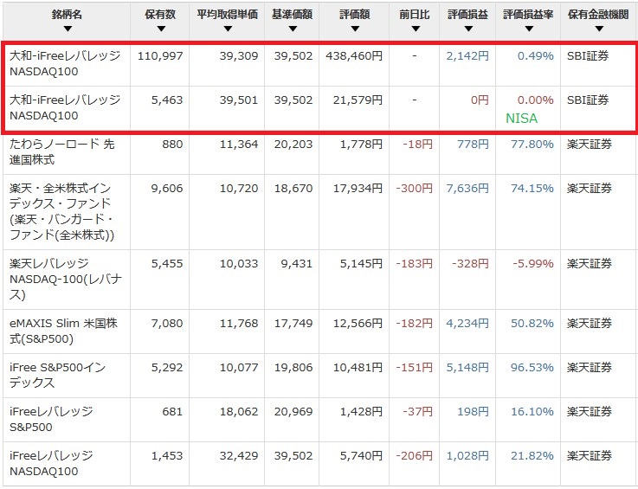Click SBI証券 in the NISA row
This screenshot has width=638, height=489.
(588, 100)
